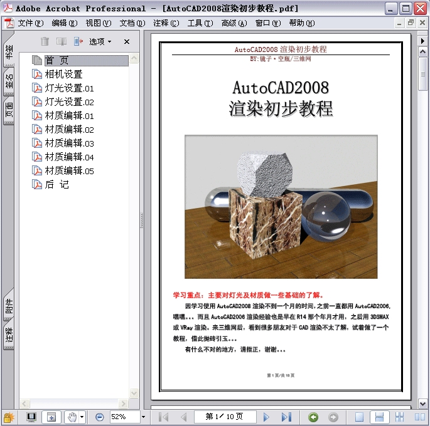Open the 视图(V) menu
The width and height of the screenshot is (430, 426).
tap(99, 23)
